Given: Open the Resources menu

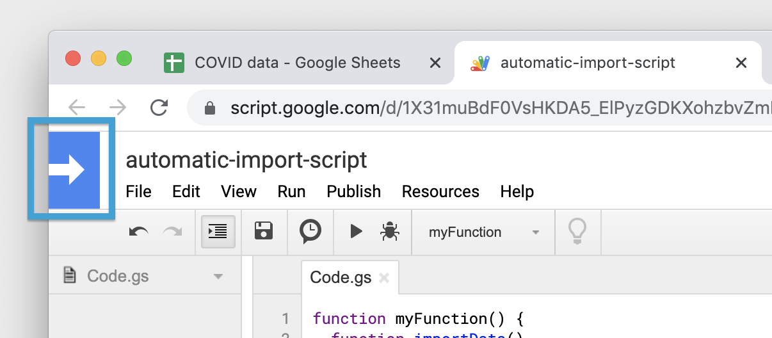Looking at the screenshot, I should [x=440, y=191].
